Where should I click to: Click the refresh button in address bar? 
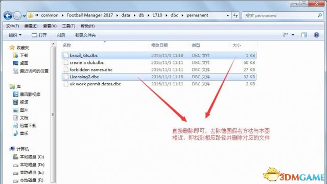235,15
